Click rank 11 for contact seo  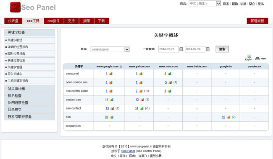coord(107,100)
